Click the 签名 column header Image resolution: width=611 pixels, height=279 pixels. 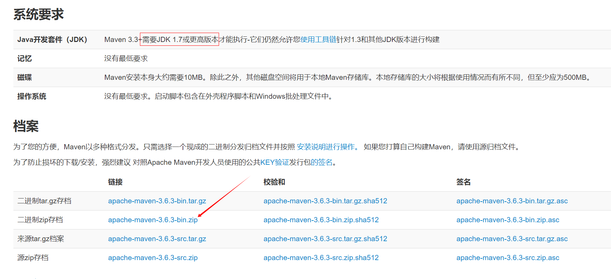463,182
